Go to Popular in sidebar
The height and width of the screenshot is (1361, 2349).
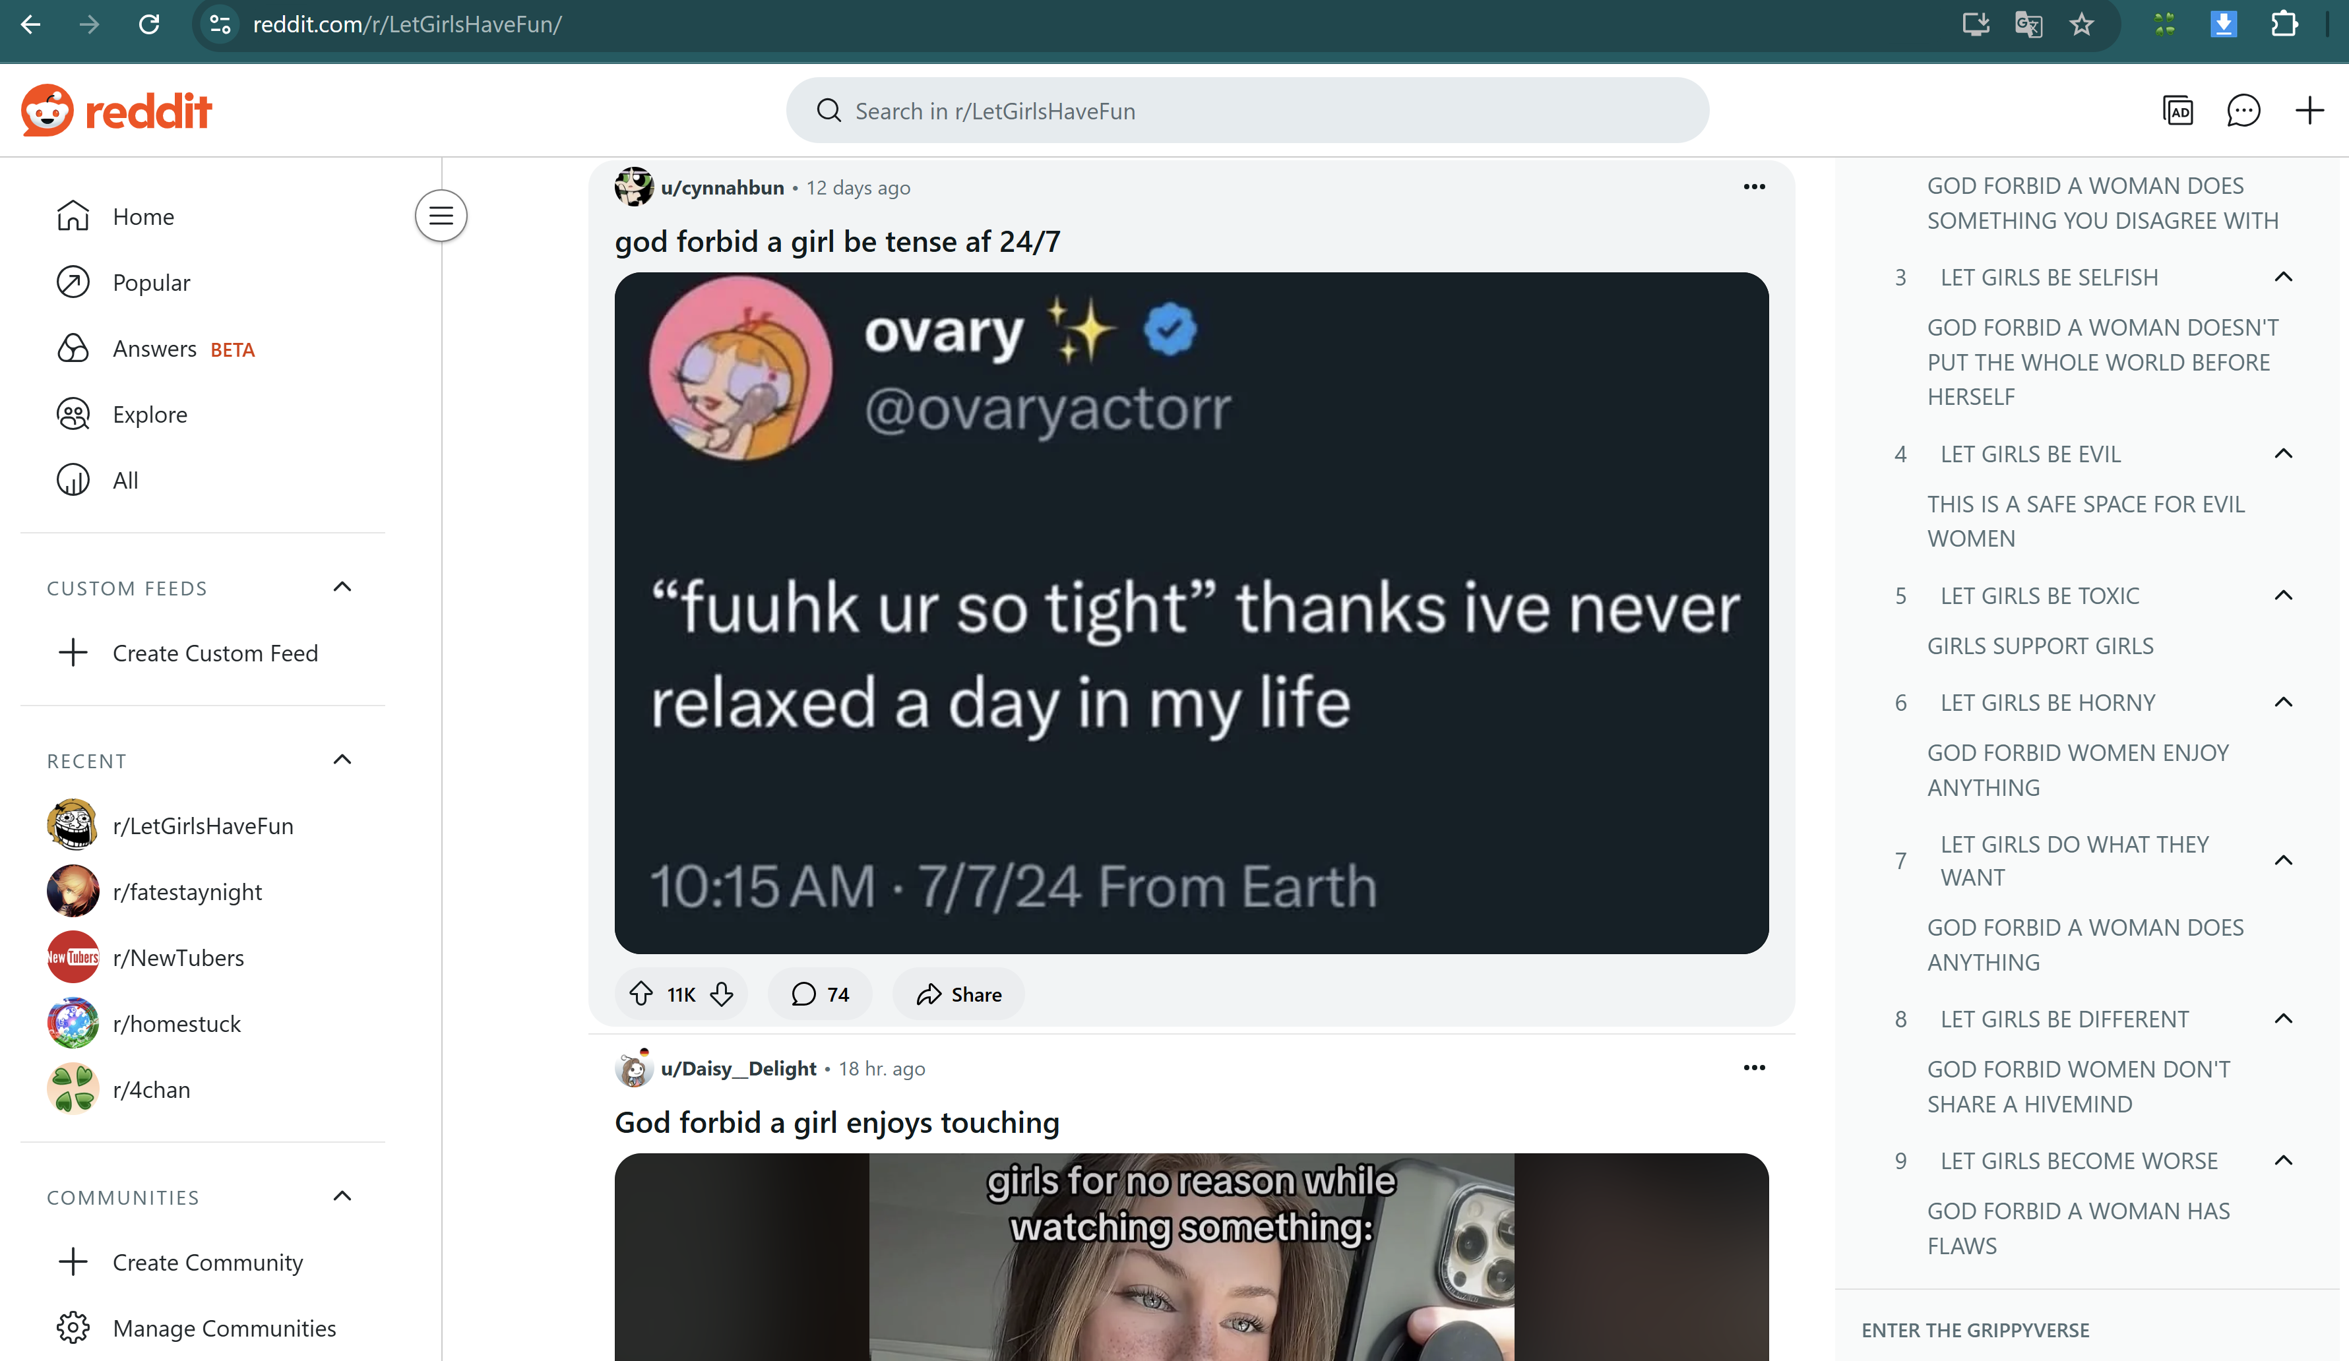(151, 282)
